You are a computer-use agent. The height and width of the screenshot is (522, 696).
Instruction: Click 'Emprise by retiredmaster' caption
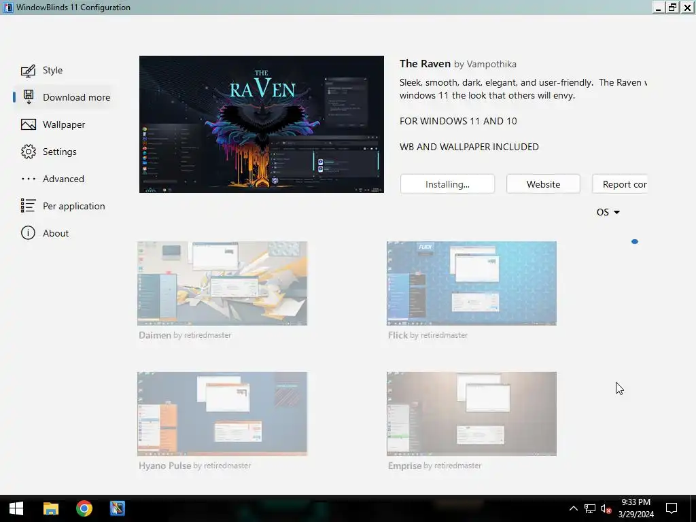(434, 466)
